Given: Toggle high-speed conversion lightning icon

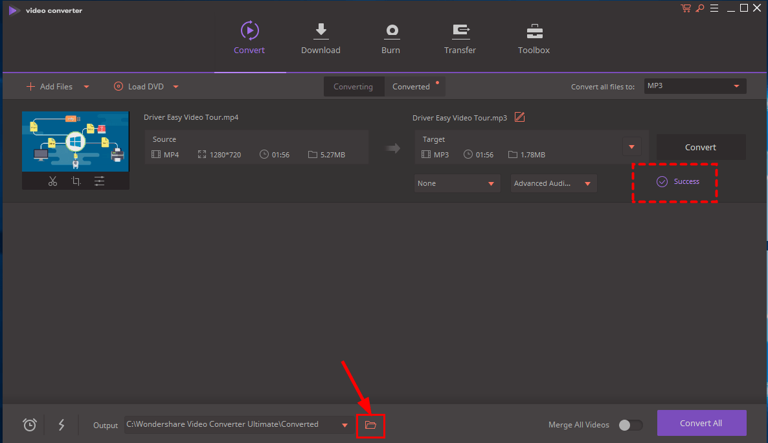Looking at the screenshot, I should (x=62, y=424).
